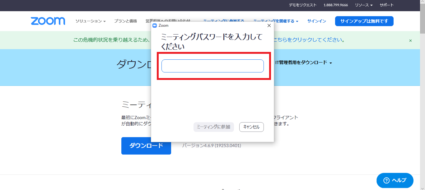Expand IT管理者用をダウンロード dropdown
The width and height of the screenshot is (425, 190).
pyautogui.click(x=304, y=63)
